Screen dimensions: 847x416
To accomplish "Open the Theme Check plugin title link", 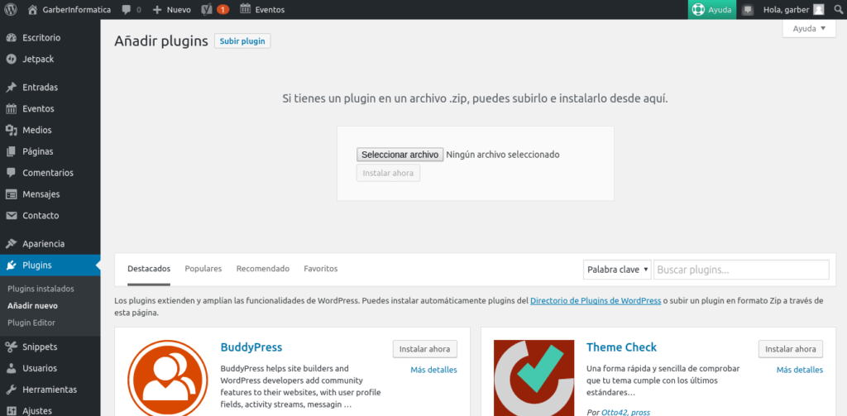I will (x=622, y=347).
